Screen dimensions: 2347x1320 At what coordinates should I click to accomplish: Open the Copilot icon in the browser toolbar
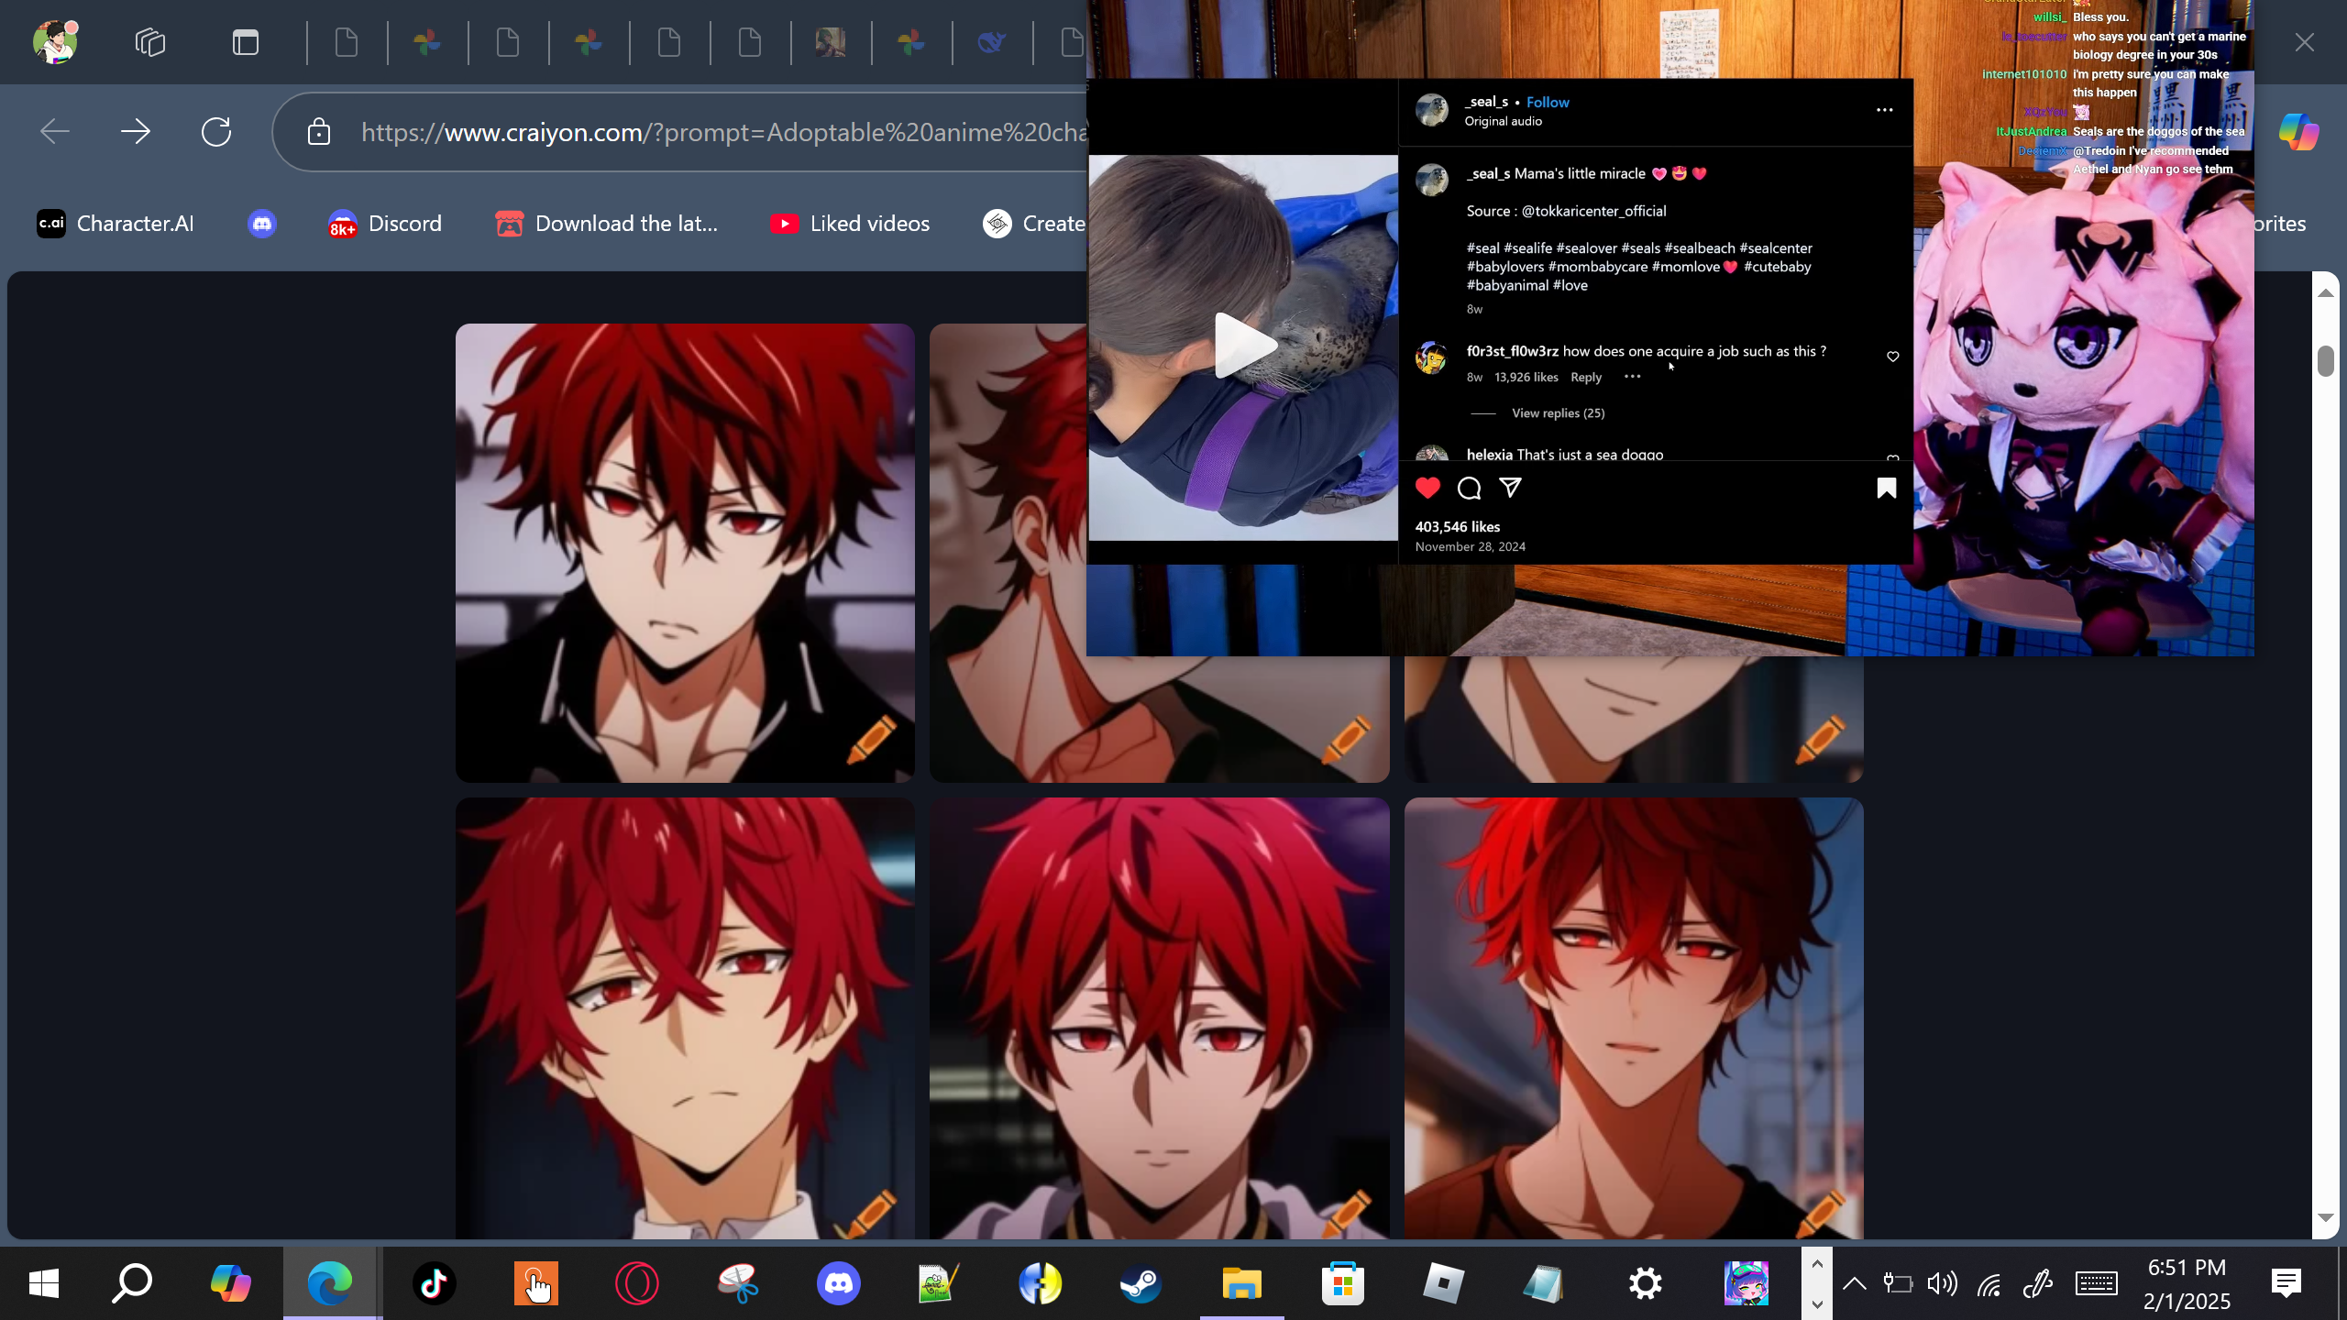point(2298,132)
